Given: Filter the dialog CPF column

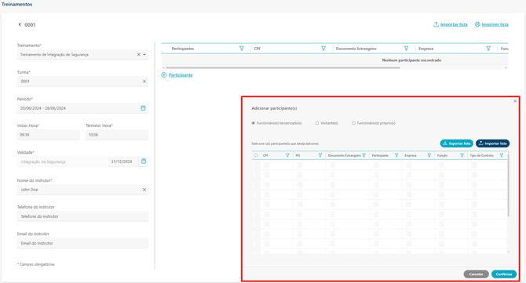Looking at the screenshot, I should pyautogui.click(x=287, y=155).
